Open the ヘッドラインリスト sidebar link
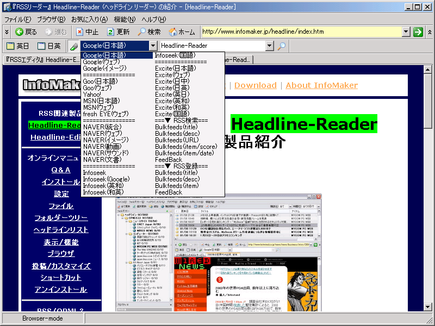This screenshot has width=435, height=326. point(61,230)
